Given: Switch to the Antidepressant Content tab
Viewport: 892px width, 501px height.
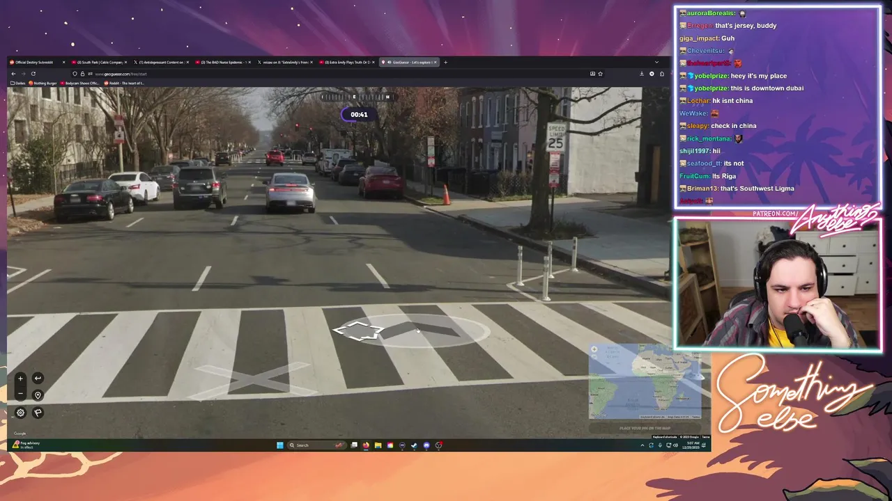Looking at the screenshot, I should tap(161, 62).
